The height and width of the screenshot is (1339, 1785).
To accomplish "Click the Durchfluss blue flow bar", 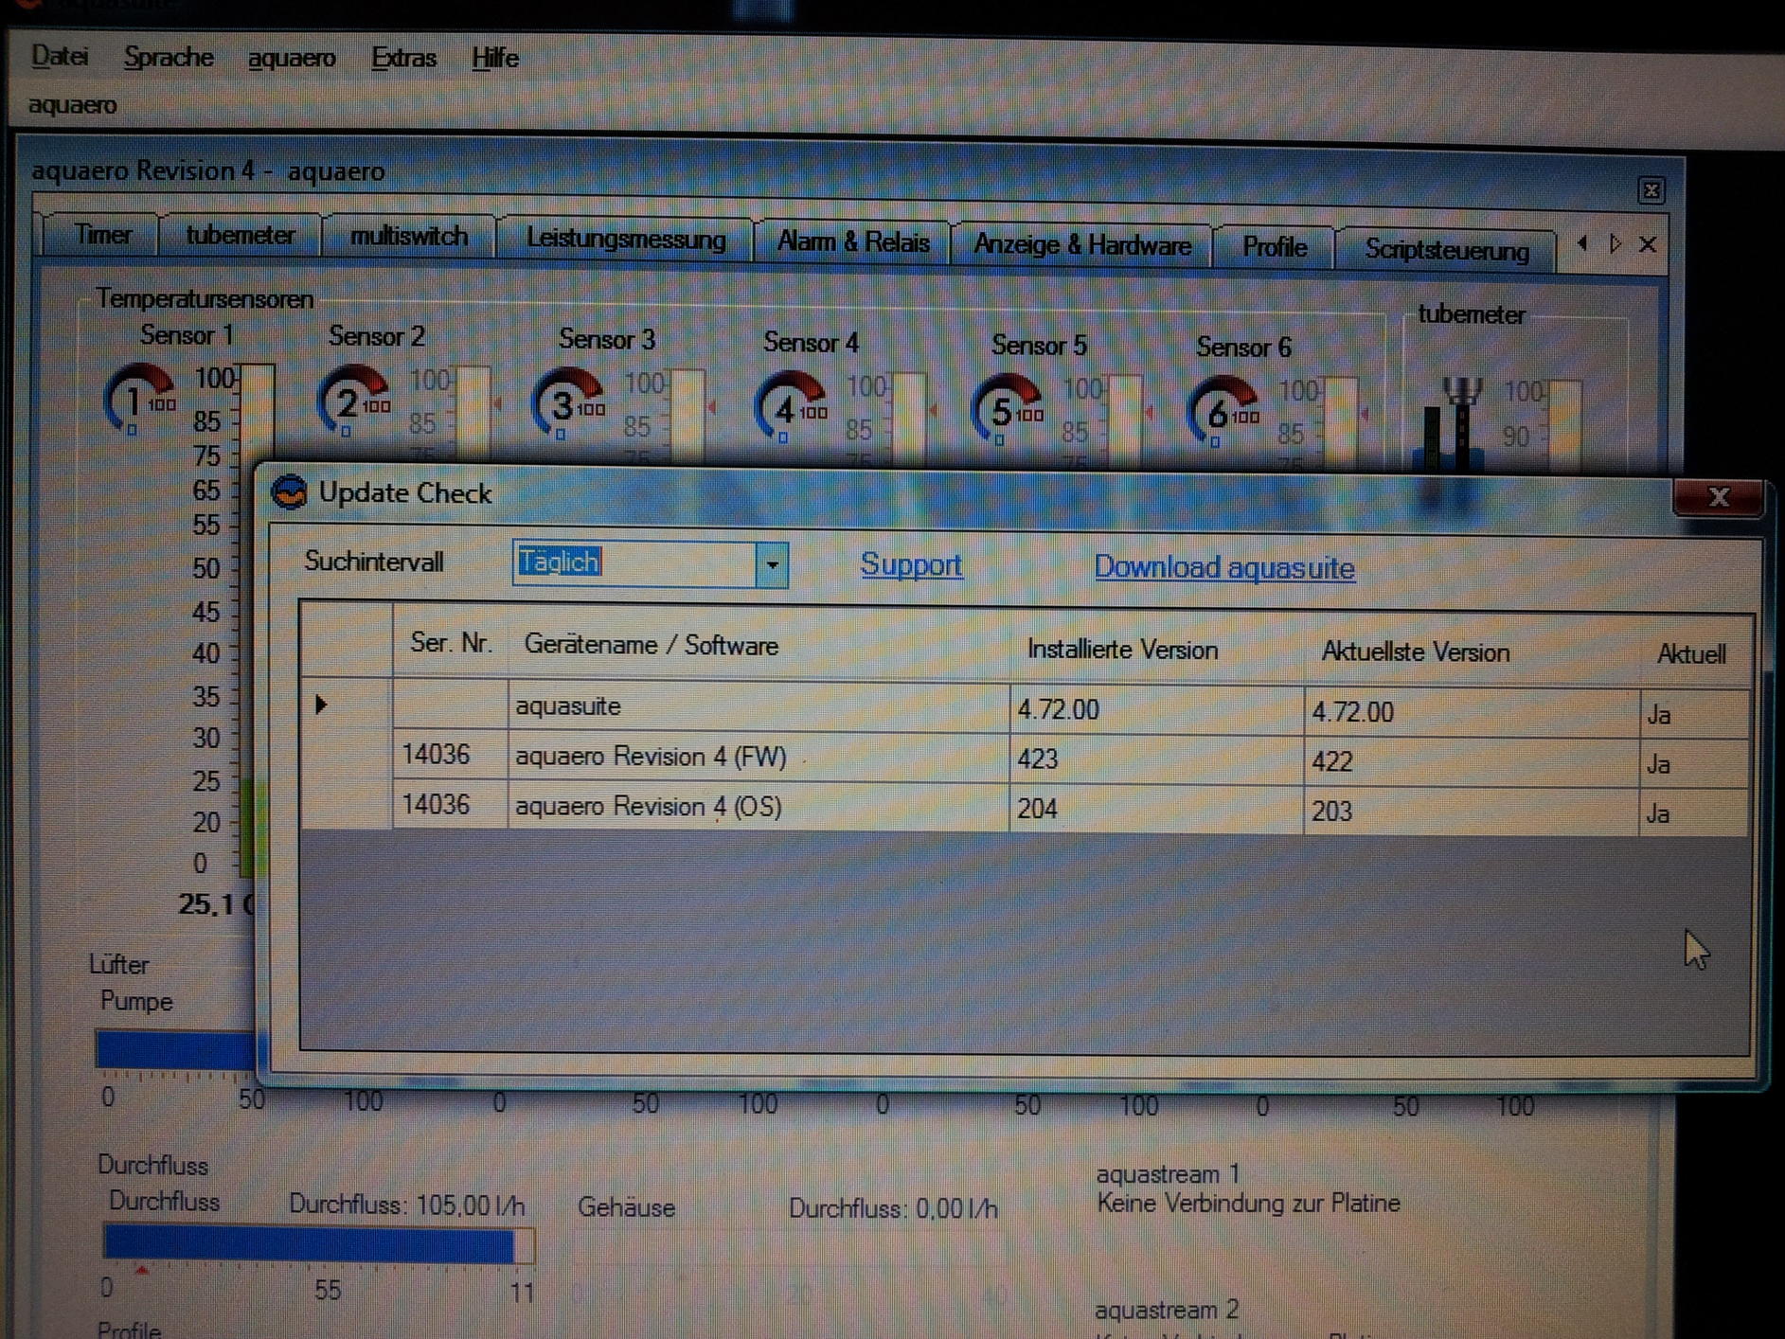I will click(317, 1245).
